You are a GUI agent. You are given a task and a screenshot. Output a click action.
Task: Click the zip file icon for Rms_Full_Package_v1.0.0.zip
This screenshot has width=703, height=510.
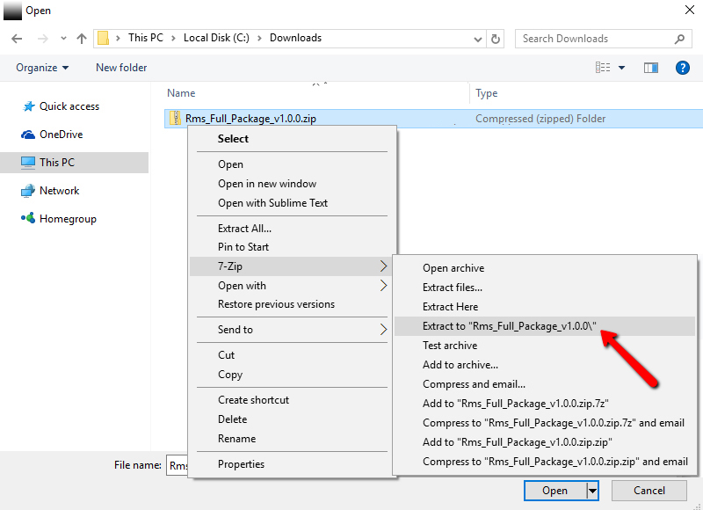[x=175, y=119]
